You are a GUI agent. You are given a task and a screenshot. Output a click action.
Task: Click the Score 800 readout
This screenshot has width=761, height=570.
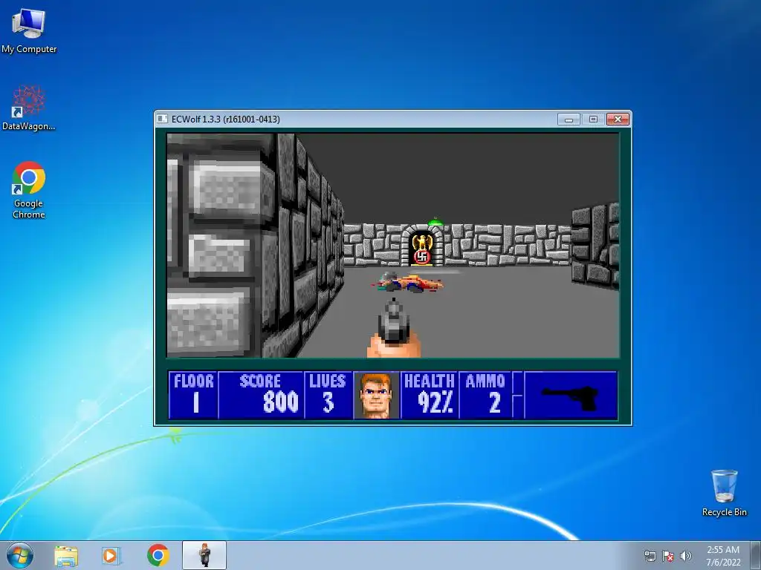261,395
